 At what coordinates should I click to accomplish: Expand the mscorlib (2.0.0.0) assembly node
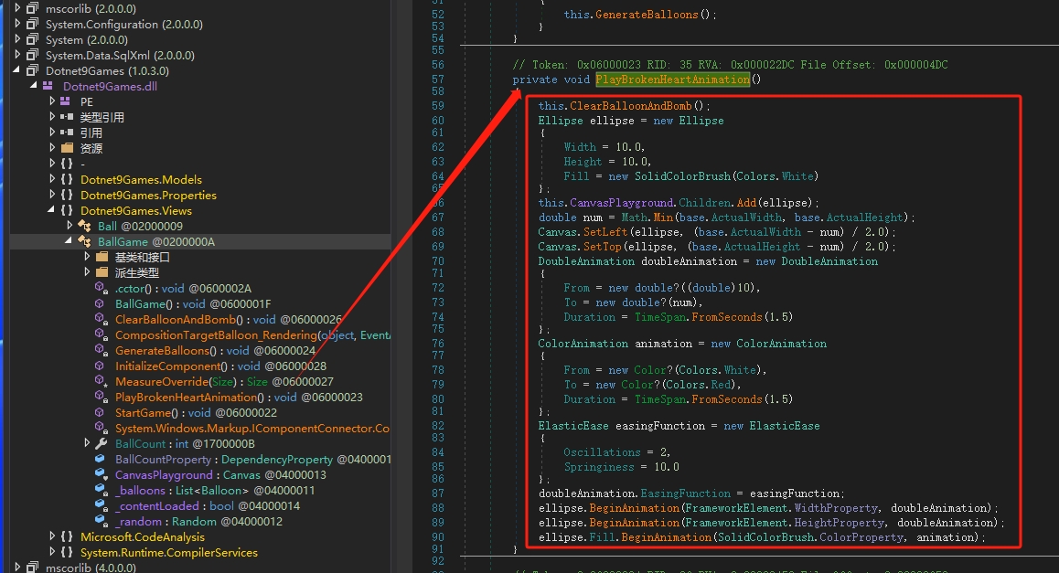pyautogui.click(x=17, y=8)
